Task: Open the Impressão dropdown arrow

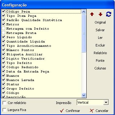Action: pos(106,102)
